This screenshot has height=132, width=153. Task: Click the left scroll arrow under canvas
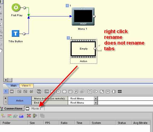coord(6,80)
